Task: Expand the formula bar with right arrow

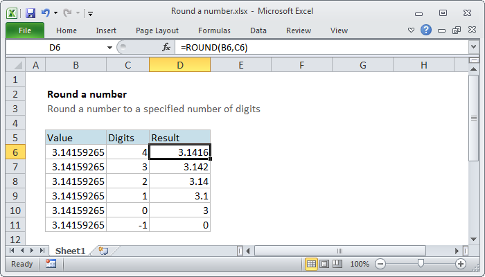Action: tap(473, 47)
